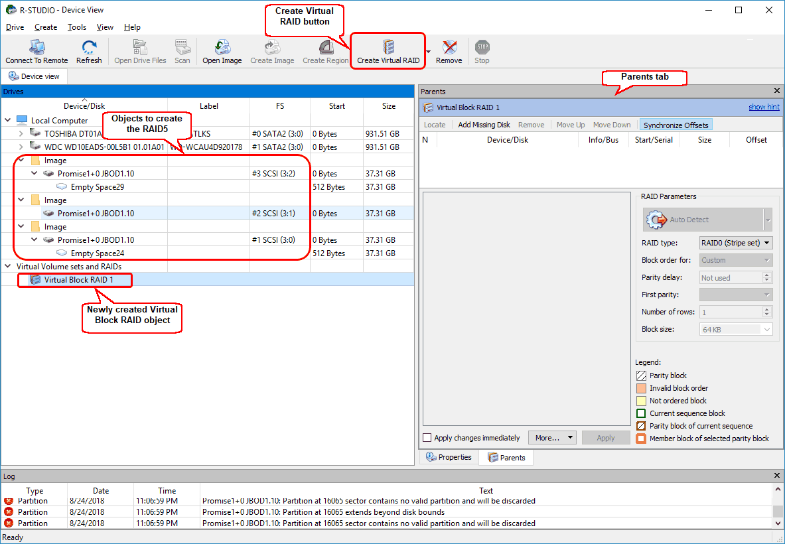This screenshot has height=544, width=785.
Task: Open the RAID type dropdown
Action: (735, 243)
